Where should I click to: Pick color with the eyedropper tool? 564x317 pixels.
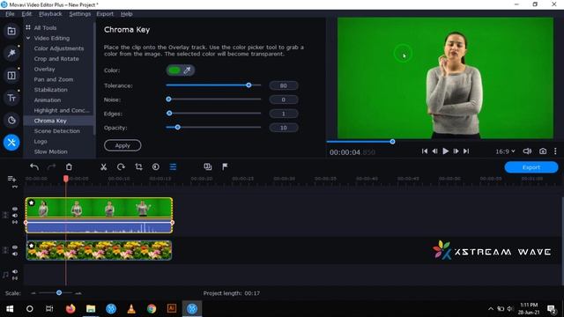[187, 70]
